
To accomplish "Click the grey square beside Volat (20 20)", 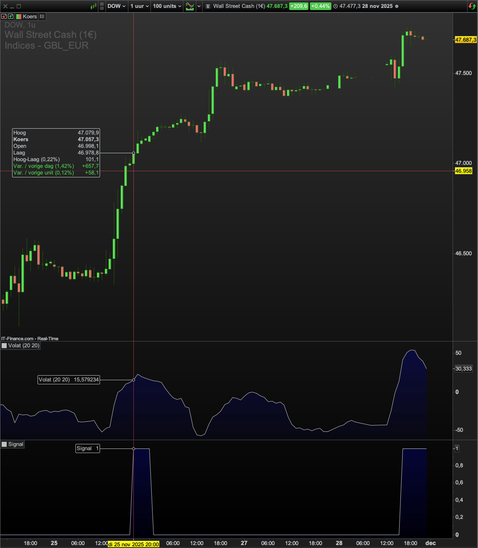I will (4, 346).
